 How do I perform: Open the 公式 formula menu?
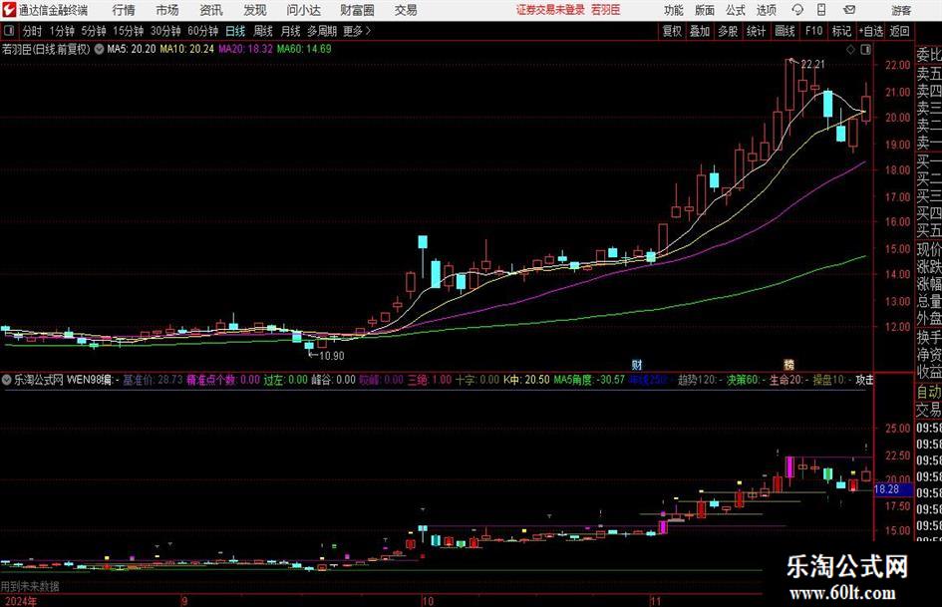[x=735, y=10]
